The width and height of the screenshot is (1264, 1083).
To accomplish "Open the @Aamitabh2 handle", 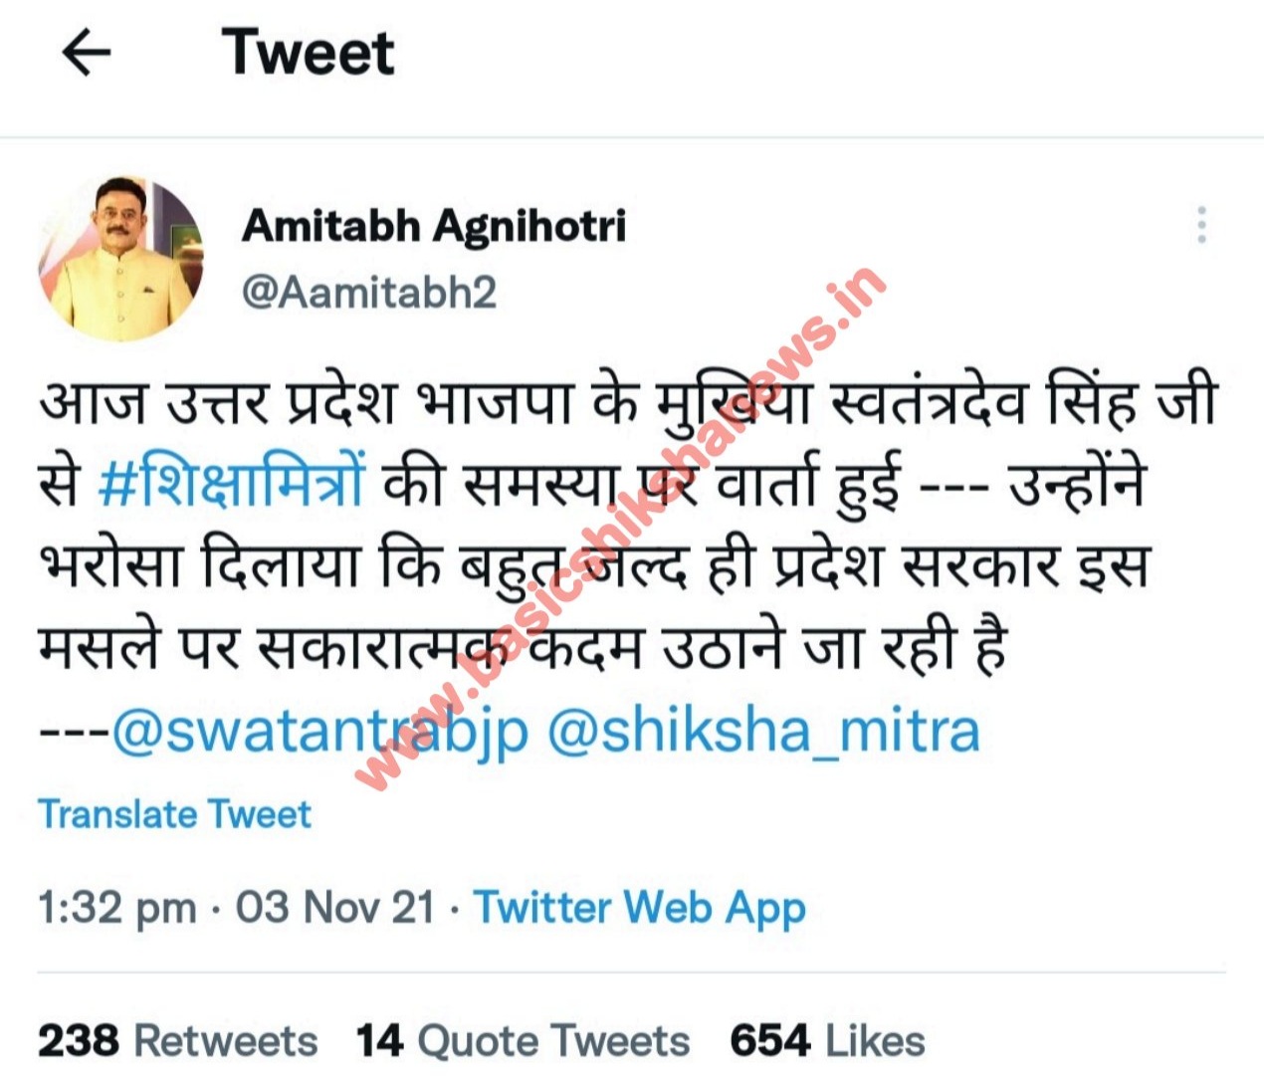I will click(369, 293).
